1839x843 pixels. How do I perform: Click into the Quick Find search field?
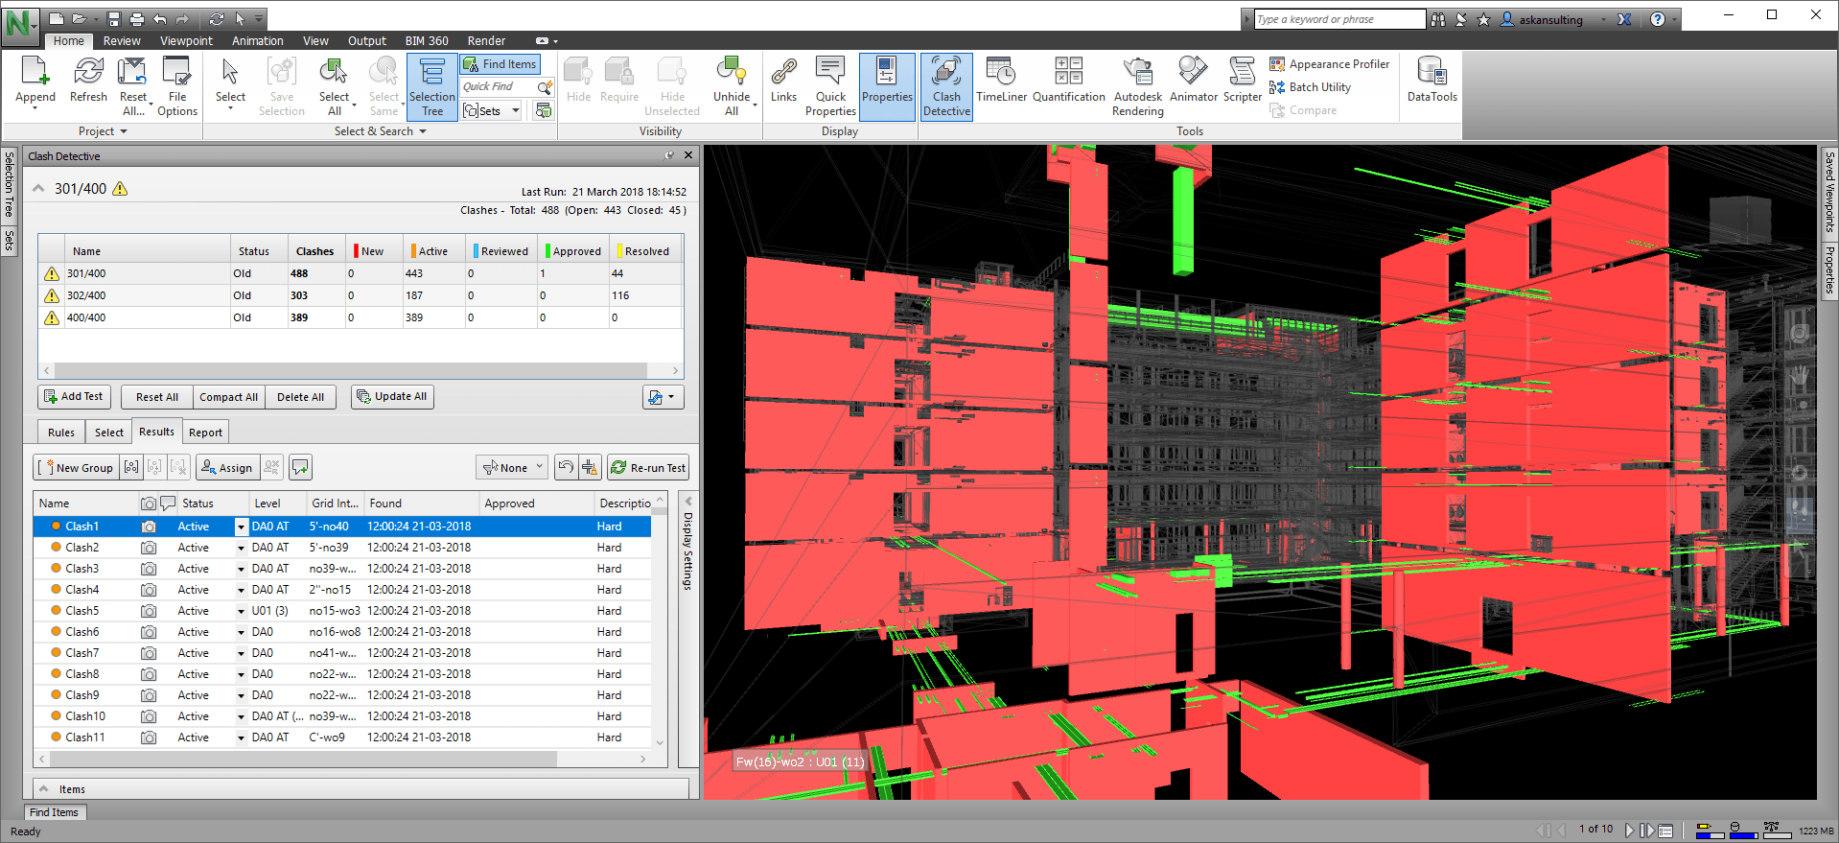497,87
